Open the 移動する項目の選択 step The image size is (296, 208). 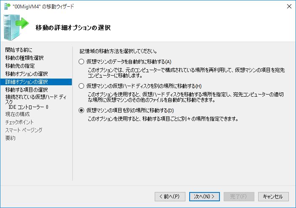26,90
